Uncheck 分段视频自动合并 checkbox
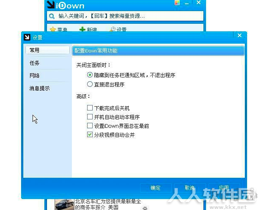Screen dimensions: 258x210 tap(90, 134)
